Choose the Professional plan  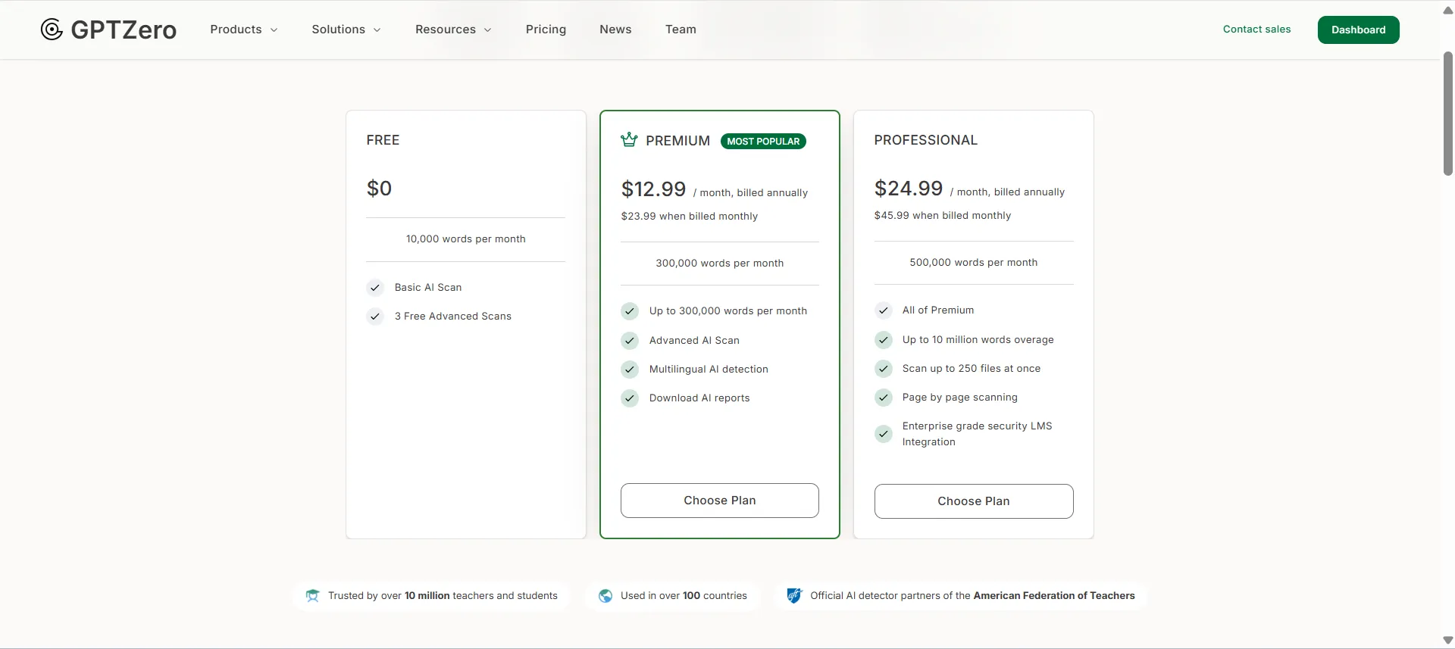(x=974, y=501)
